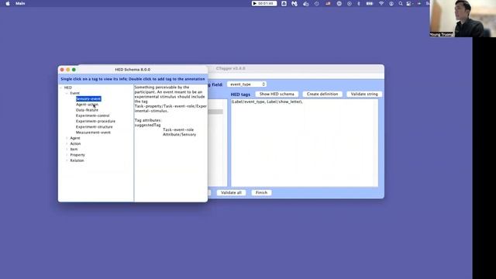Screen dimensions: 496x279
Task: Click the HED Schema 8.0.0 title bar
Action: [133, 70]
